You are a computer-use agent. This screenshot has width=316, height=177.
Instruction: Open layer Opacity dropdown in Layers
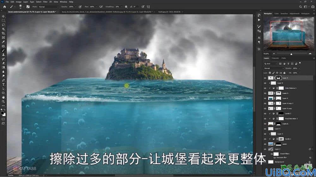tap(299, 68)
